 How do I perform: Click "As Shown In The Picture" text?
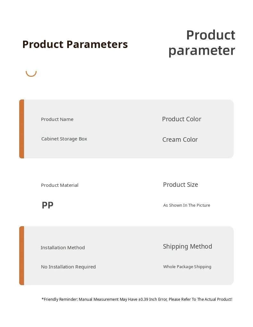[187, 205]
